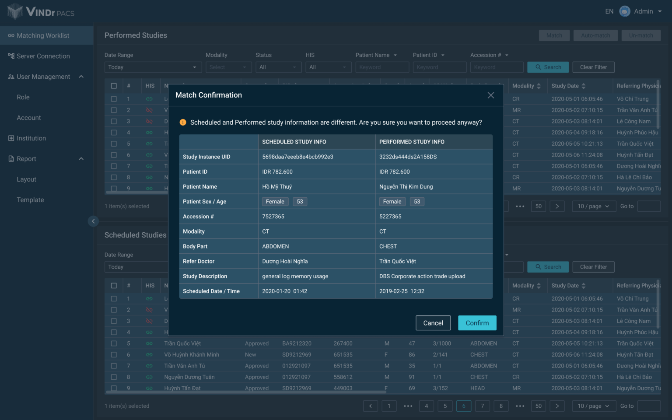672x420 pixels.
Task: Check row 4 checkbox in Performed Studies
Action: pos(114,133)
